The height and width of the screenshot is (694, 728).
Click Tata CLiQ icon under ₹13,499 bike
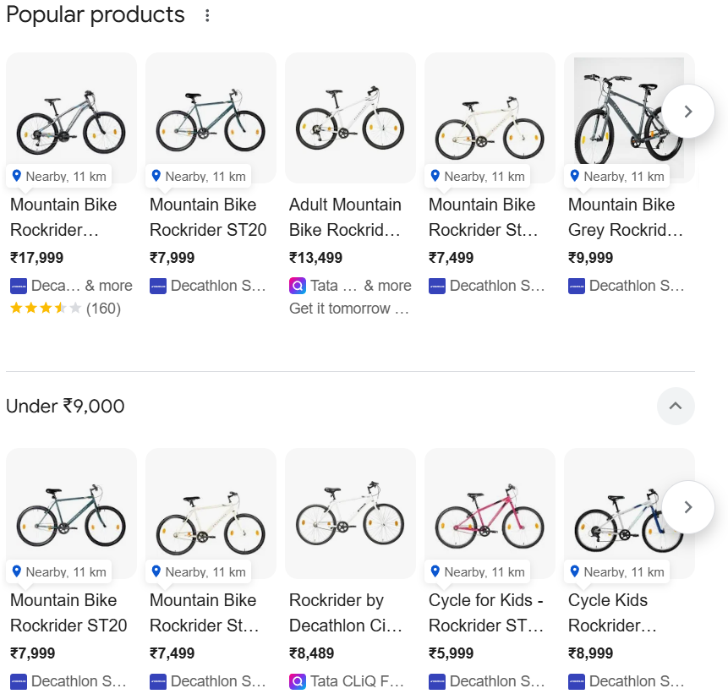coord(297,286)
